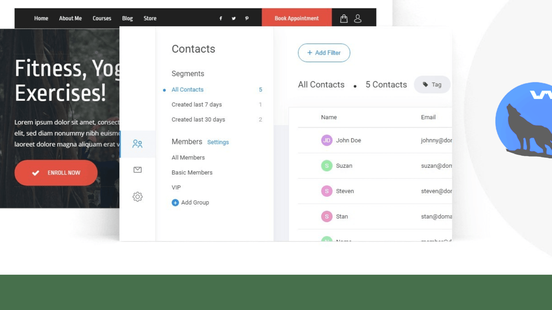Image resolution: width=552 pixels, height=310 pixels.
Task: Select the John Doe contact row
Action: pyautogui.click(x=348, y=140)
